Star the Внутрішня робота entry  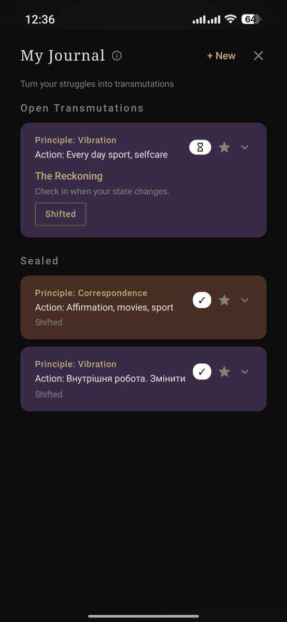tap(224, 372)
